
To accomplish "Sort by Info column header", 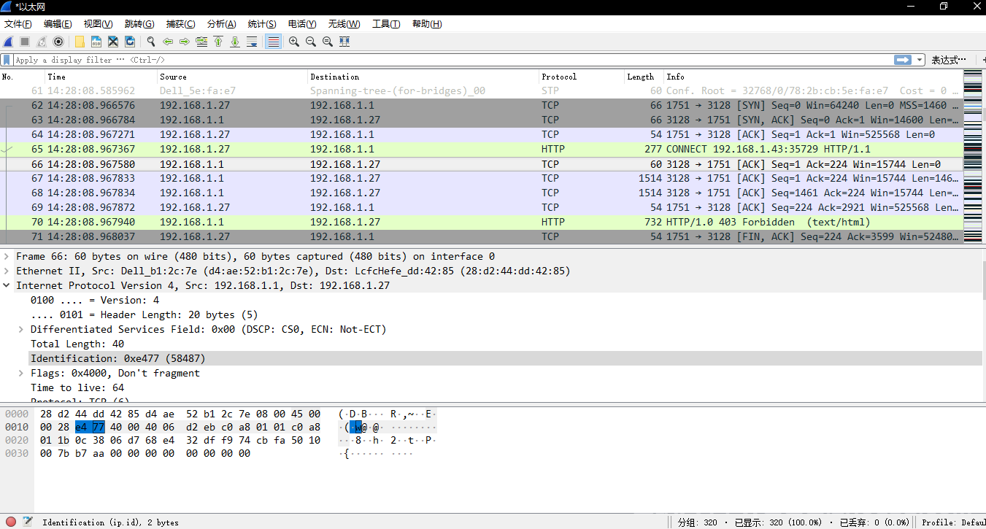I will point(813,77).
